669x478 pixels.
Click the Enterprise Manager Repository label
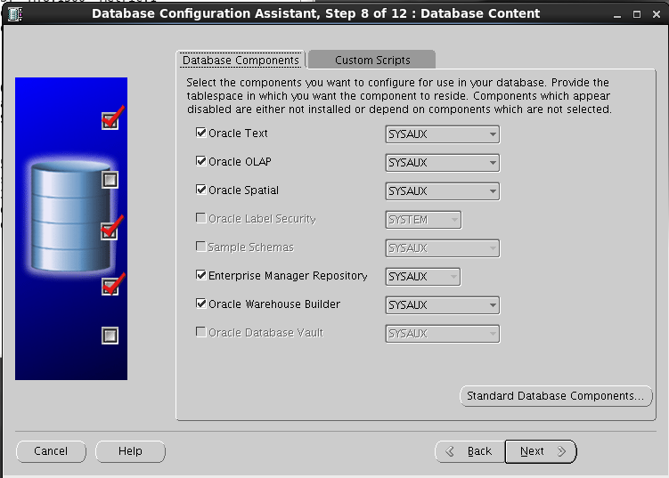point(288,276)
